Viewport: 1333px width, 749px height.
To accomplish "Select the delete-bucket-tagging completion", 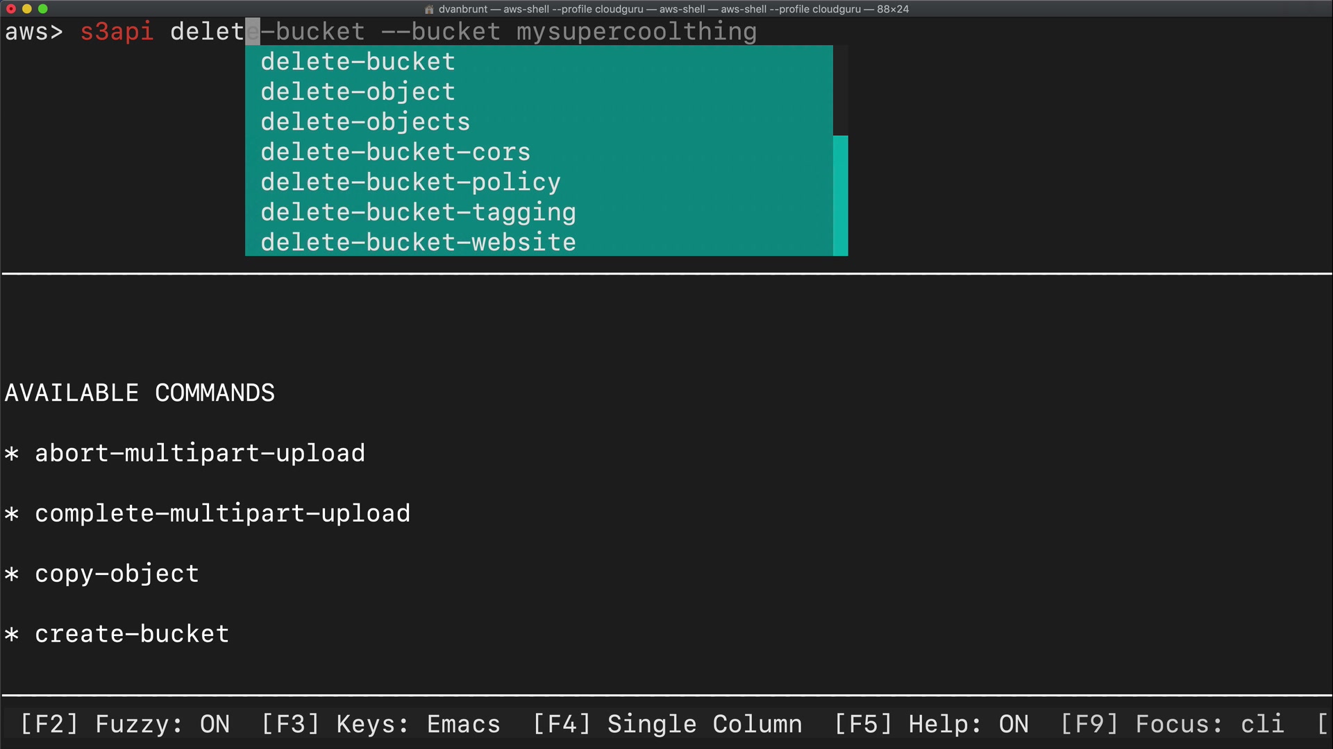I will [x=419, y=212].
